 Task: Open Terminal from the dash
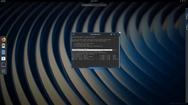pyautogui.click(x=3, y=65)
